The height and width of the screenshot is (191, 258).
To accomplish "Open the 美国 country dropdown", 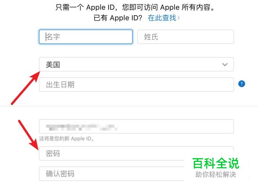I will 136,64.
